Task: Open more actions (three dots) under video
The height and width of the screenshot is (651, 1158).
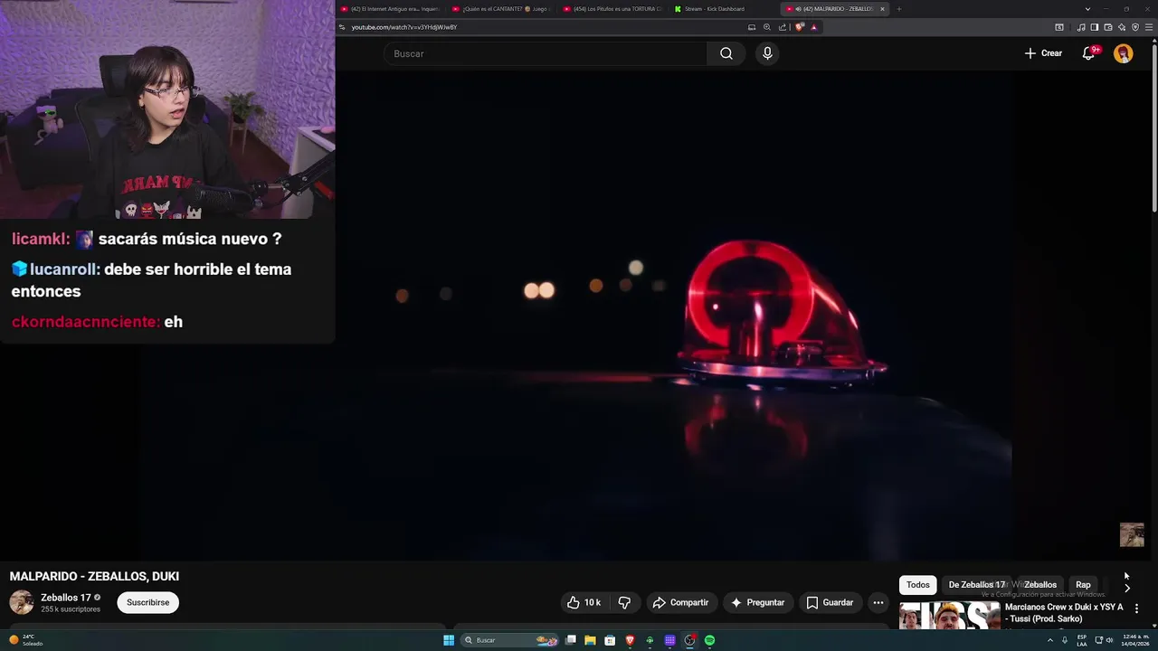Action: [878, 602]
